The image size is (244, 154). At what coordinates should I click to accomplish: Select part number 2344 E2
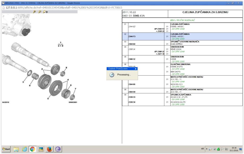[x=132, y=27]
